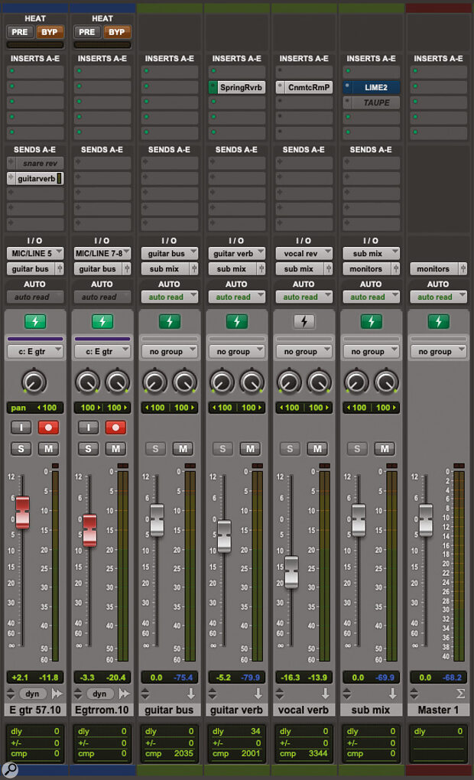The width and height of the screenshot is (474, 780).
Task: Click Egtrrom.10 audio track type icon
Action: click(x=125, y=694)
